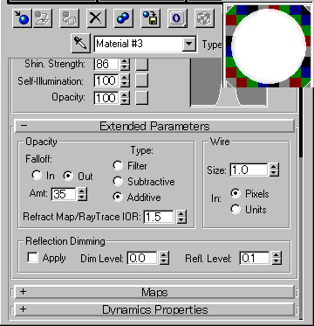Pick material with eyedropper tool
This screenshot has width=314, height=326.
click(80, 44)
